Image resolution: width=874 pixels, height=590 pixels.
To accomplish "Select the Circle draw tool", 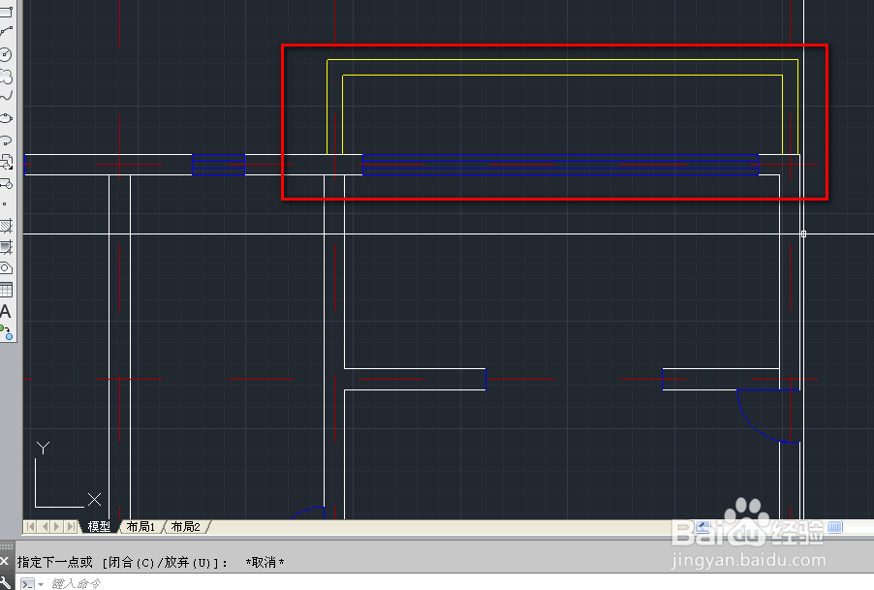I will coord(6,54).
